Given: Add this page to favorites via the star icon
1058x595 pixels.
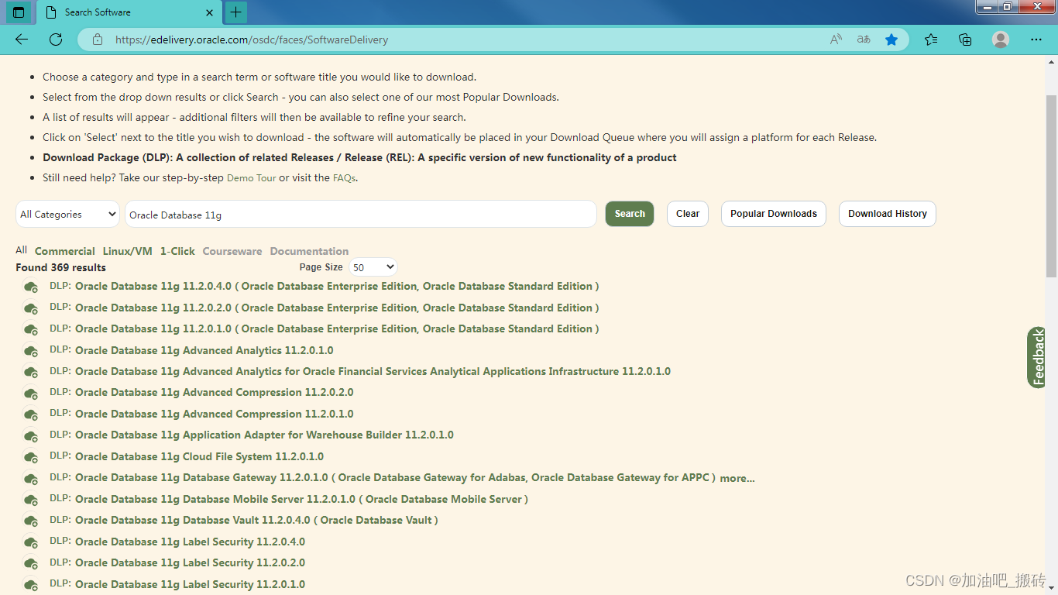Looking at the screenshot, I should point(891,40).
